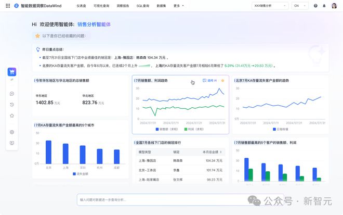
Task: Click the 7月销售额最高的5个客户 chart title
Action: click(x=266, y=143)
